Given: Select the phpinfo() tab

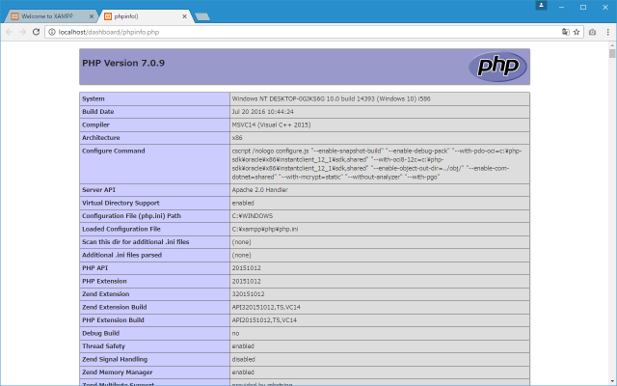Looking at the screenshot, I should (144, 16).
